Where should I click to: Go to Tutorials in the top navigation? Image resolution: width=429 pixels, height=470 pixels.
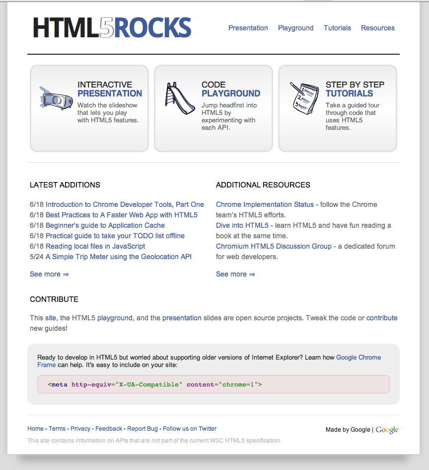[337, 28]
